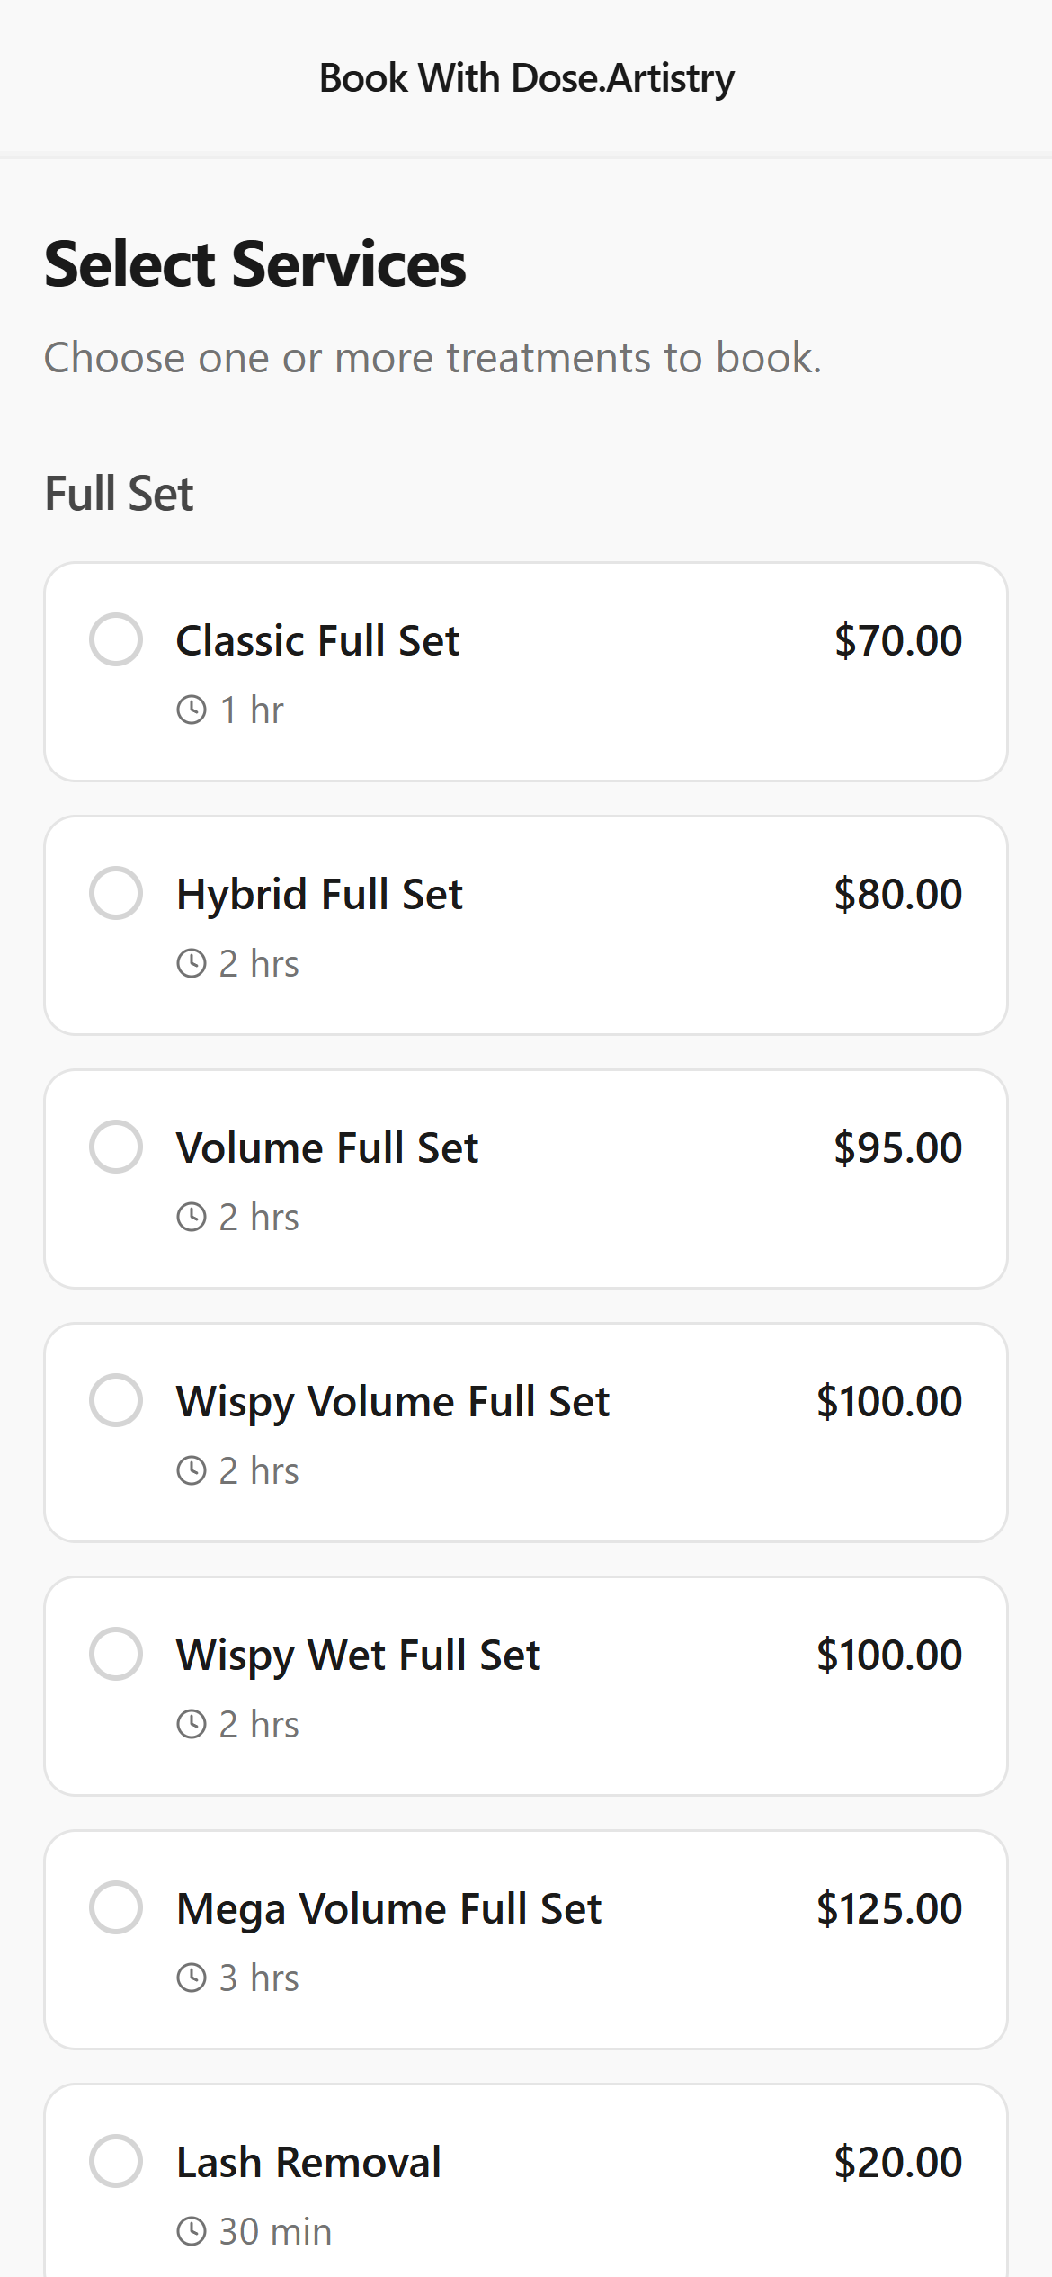Choose the Hybrid Full Set radio button
1052x2277 pixels.
pyautogui.click(x=116, y=893)
